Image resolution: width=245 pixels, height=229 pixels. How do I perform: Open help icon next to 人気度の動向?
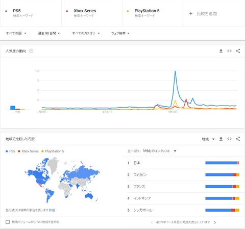tap(31, 51)
